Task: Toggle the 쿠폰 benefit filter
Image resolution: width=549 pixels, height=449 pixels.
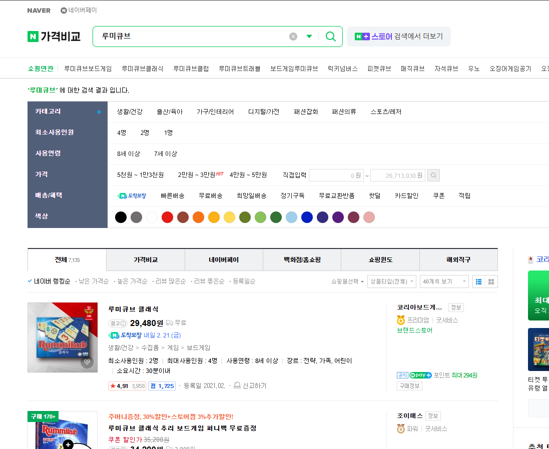Action: [x=439, y=196]
